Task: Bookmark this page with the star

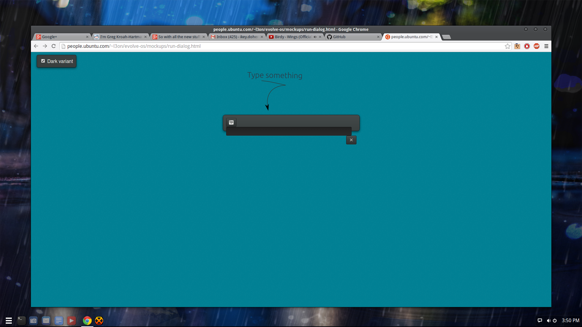Action: (x=507, y=46)
